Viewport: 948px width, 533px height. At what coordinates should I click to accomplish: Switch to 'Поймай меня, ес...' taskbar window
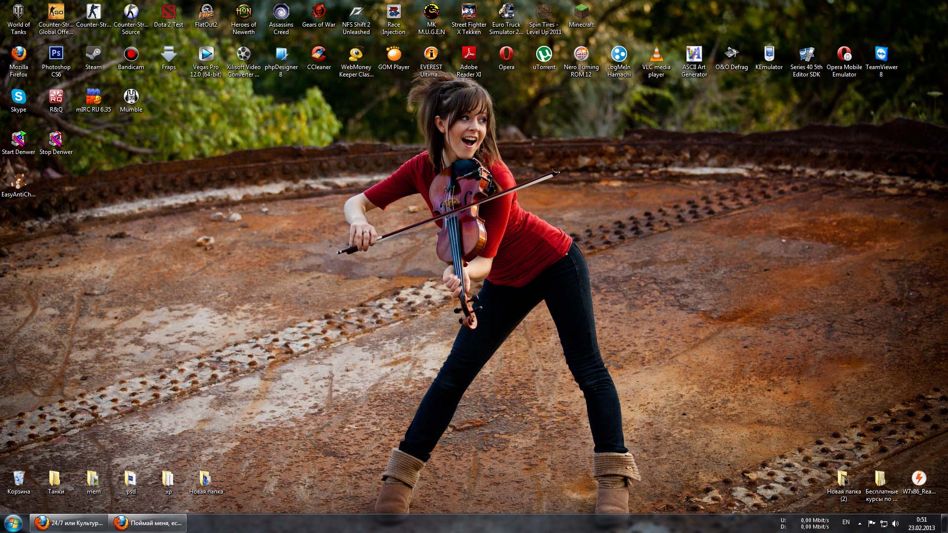click(x=148, y=523)
